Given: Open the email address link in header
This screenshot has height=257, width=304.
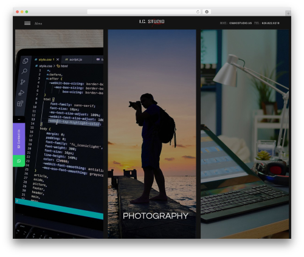Looking at the screenshot, I should tap(240, 23).
